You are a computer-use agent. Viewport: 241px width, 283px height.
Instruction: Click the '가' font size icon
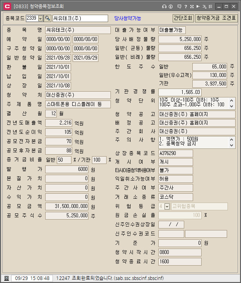pos(204,7)
